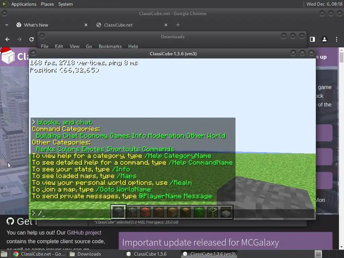Click the show desktop icon in taskbar

4,254
